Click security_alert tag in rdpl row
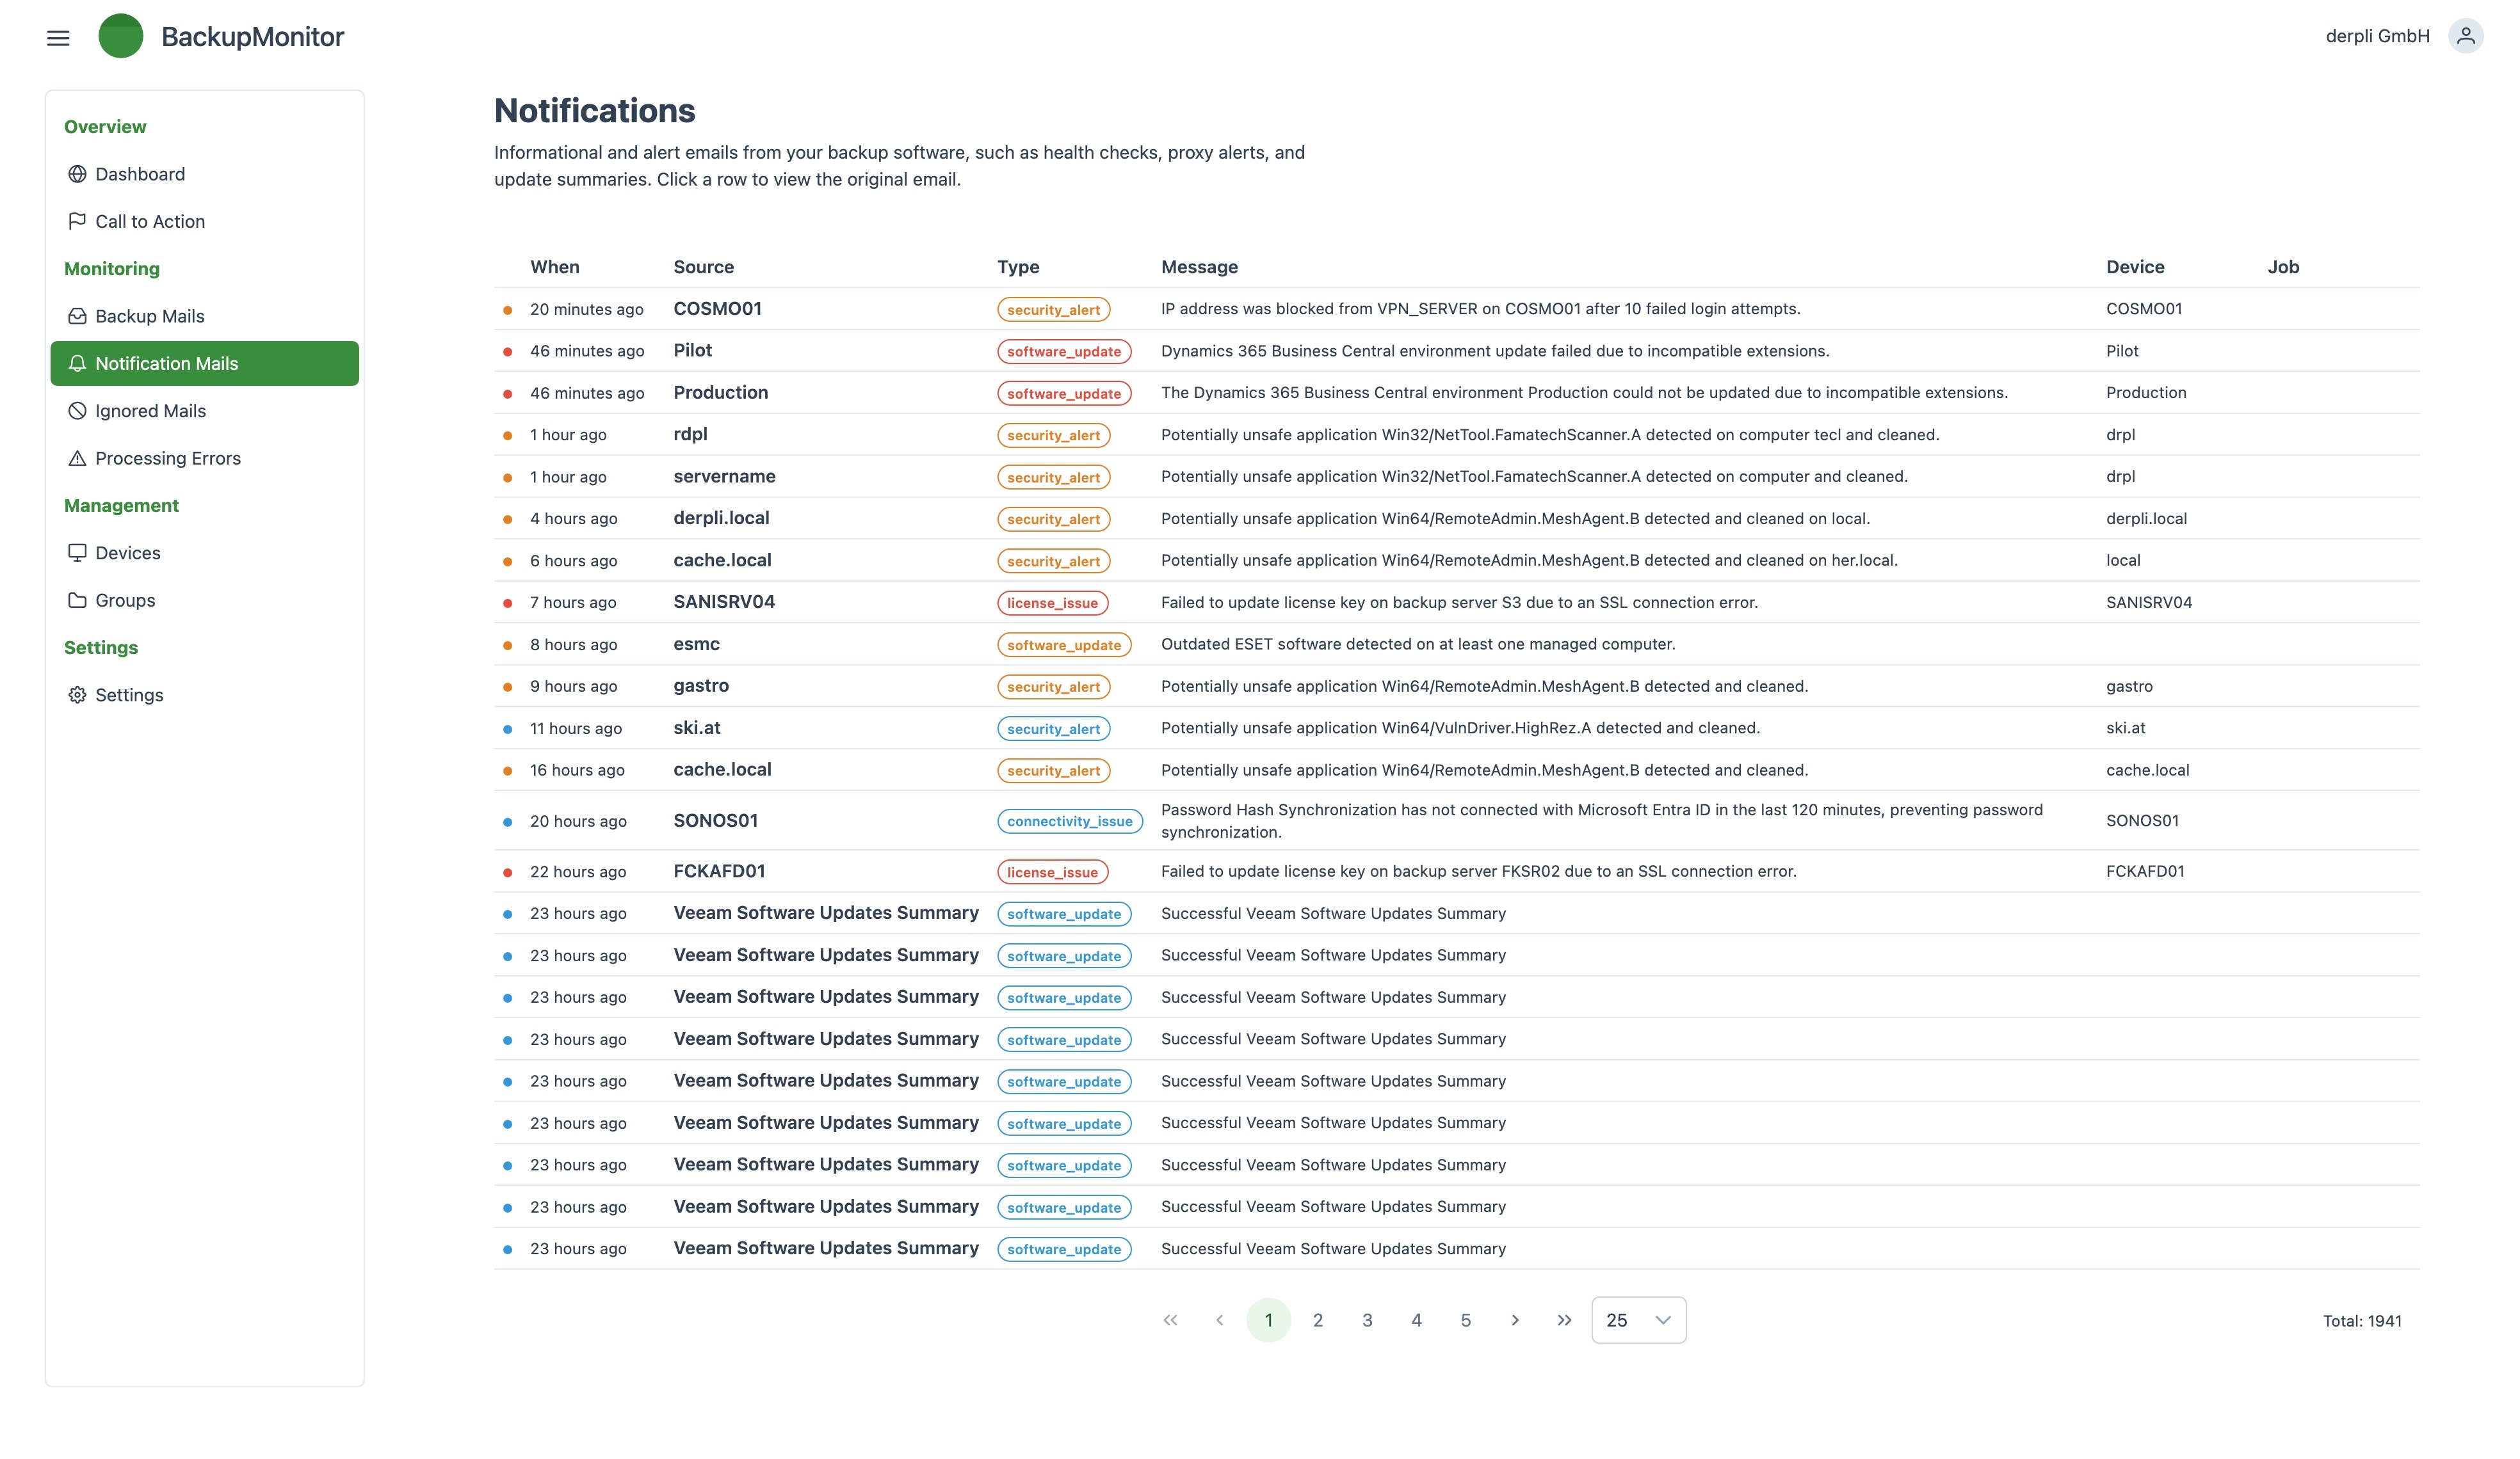This screenshot has width=2520, height=1459. tap(1053, 436)
